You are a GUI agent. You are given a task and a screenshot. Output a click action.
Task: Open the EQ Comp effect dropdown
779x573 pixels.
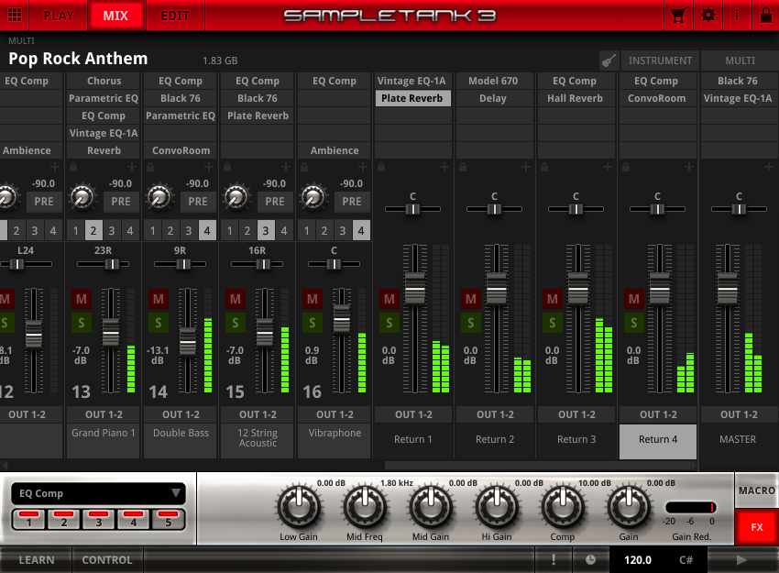click(x=98, y=493)
